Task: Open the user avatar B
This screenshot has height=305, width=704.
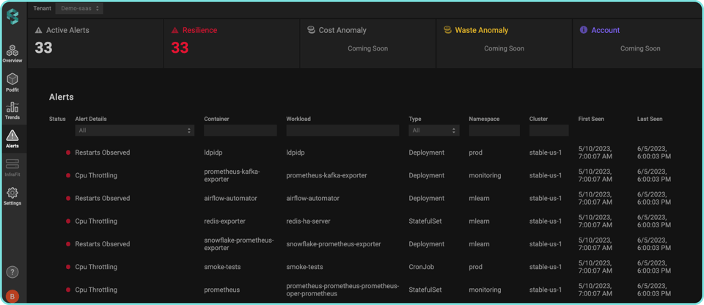Action: click(x=12, y=296)
